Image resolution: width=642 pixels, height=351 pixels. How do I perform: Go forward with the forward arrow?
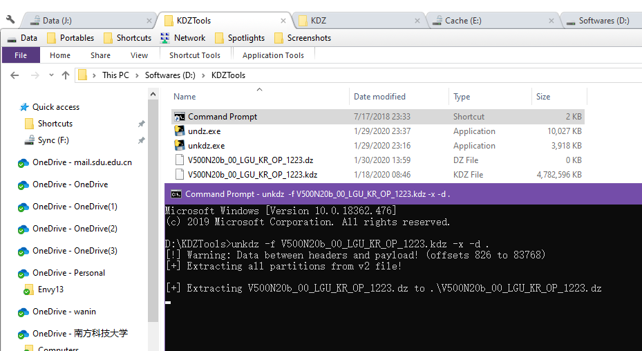pyautogui.click(x=35, y=75)
